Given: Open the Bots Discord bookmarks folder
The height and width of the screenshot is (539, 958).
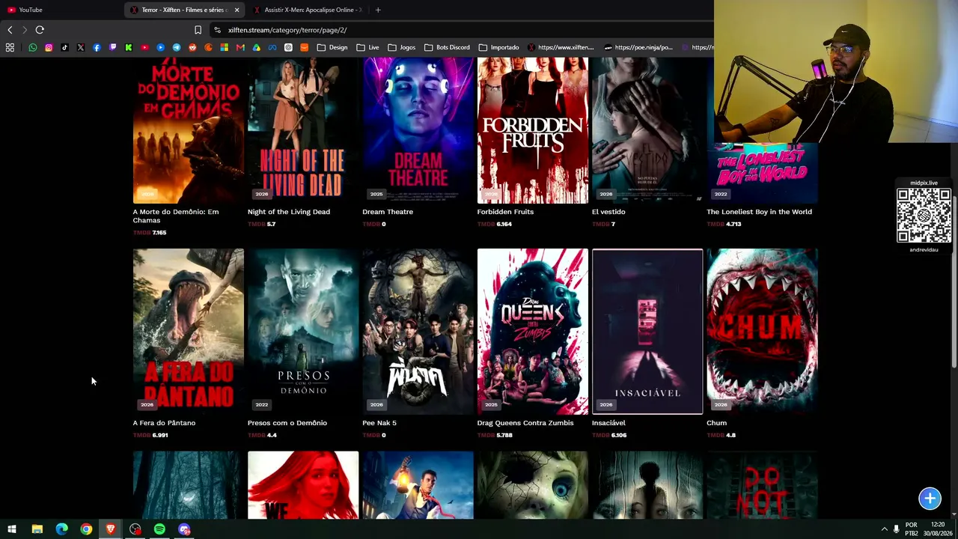Looking at the screenshot, I should (447, 47).
